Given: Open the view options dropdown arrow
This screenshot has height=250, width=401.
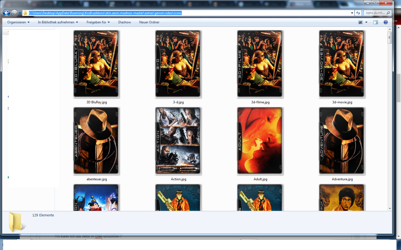Looking at the screenshot, I should [x=366, y=22].
